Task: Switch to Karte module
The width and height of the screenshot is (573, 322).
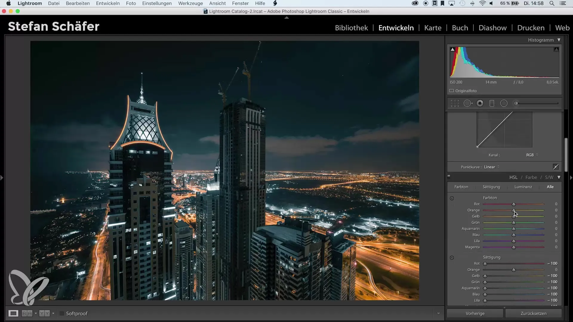Action: [433, 28]
